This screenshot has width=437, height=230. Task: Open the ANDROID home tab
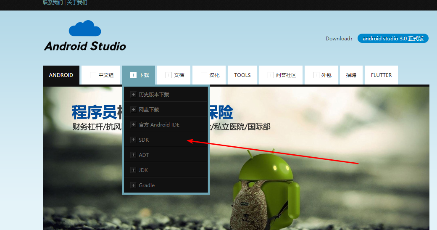[61, 75]
